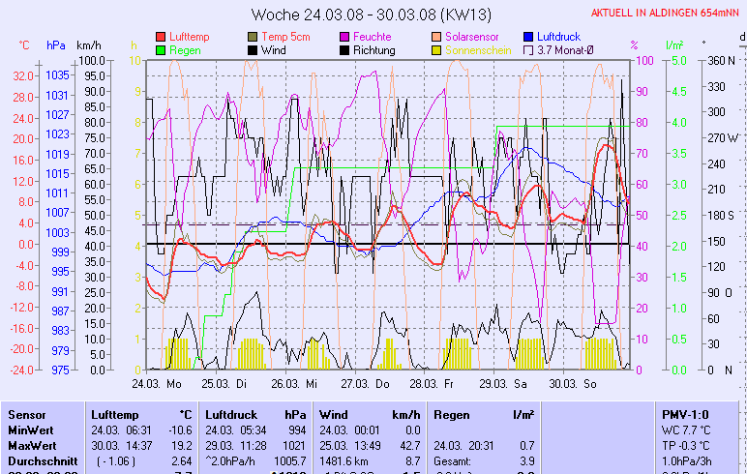Click the black Richtung legend square
747x474 pixels.
pos(345,49)
